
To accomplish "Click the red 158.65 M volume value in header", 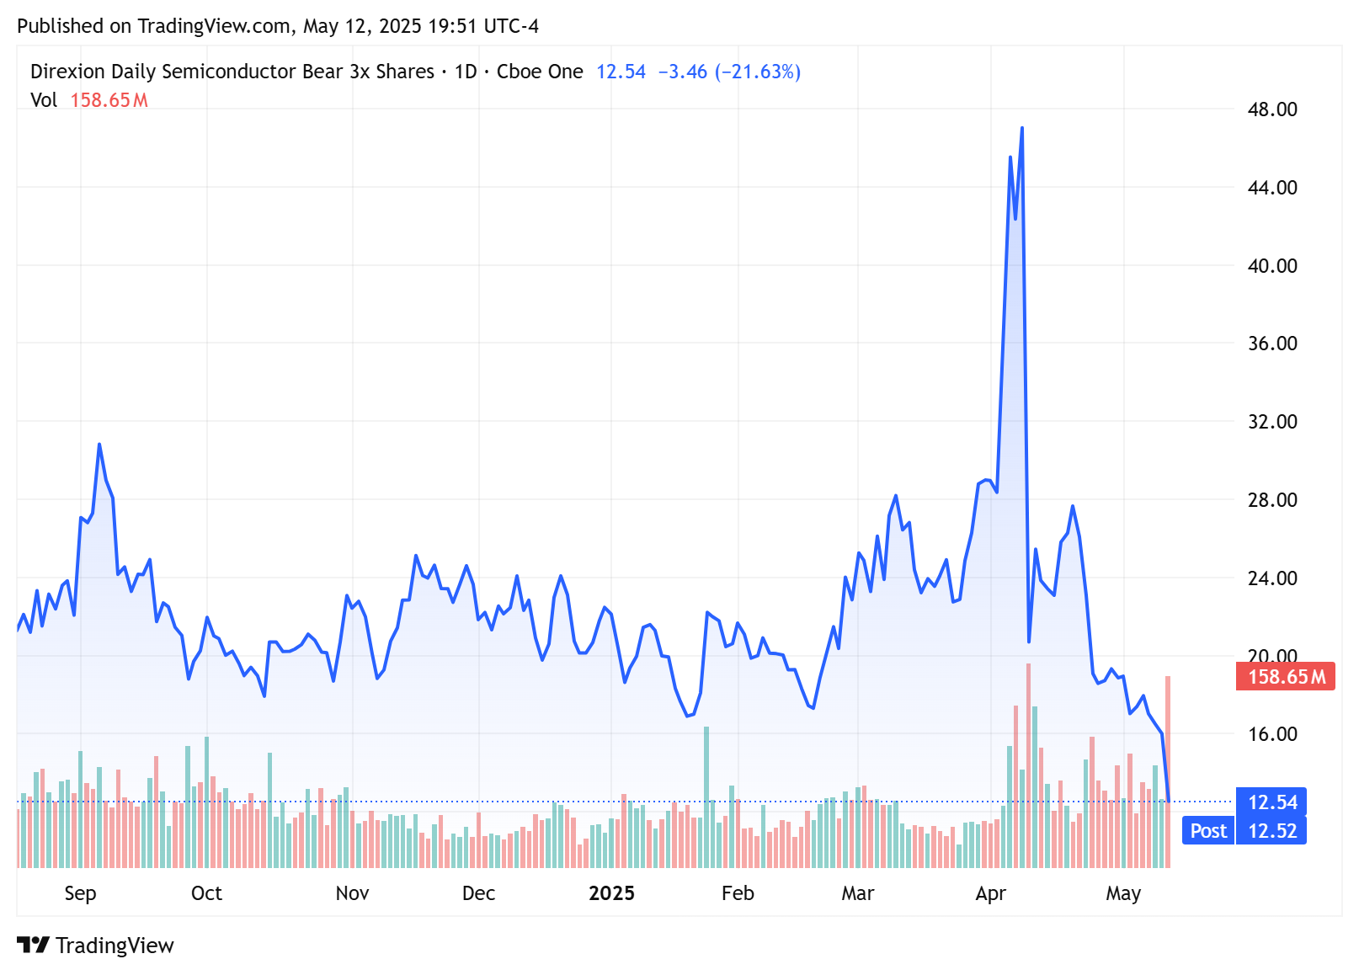I will [x=109, y=100].
